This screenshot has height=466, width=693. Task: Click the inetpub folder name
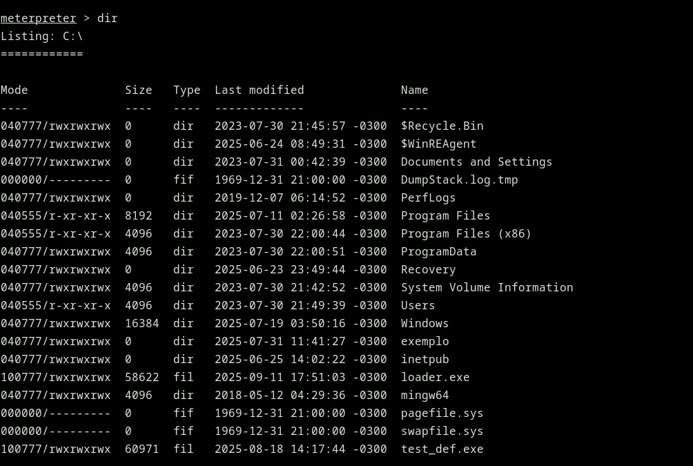click(424, 359)
